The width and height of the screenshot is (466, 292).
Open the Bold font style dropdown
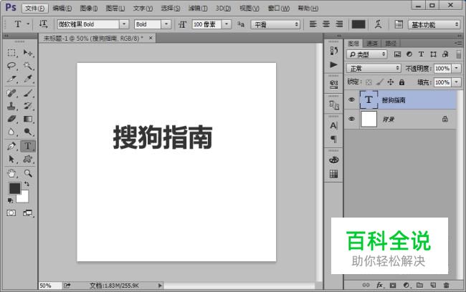click(166, 24)
